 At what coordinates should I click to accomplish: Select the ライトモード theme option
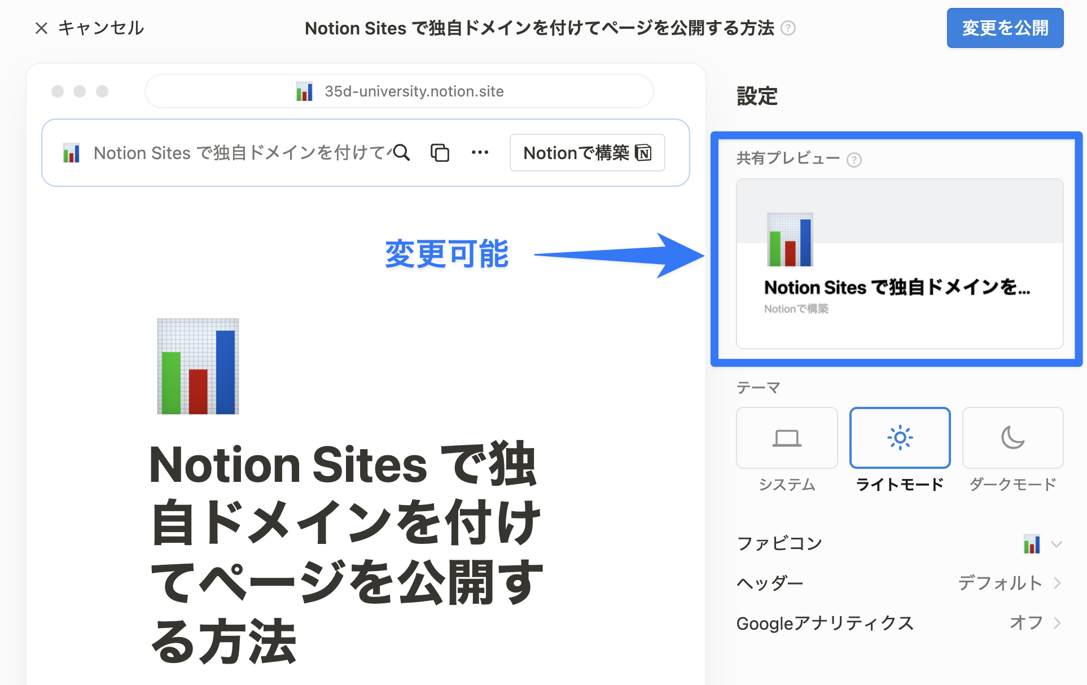pyautogui.click(x=900, y=438)
